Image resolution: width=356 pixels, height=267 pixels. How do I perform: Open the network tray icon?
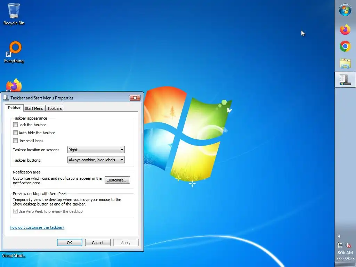340,245
